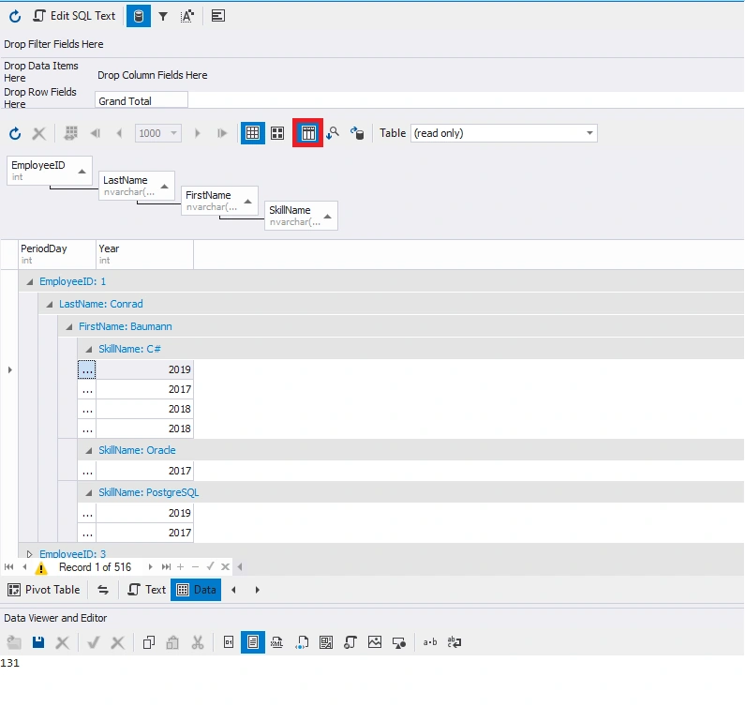Click the left tab scroll arrow
The image size is (745, 707).
pos(233,590)
